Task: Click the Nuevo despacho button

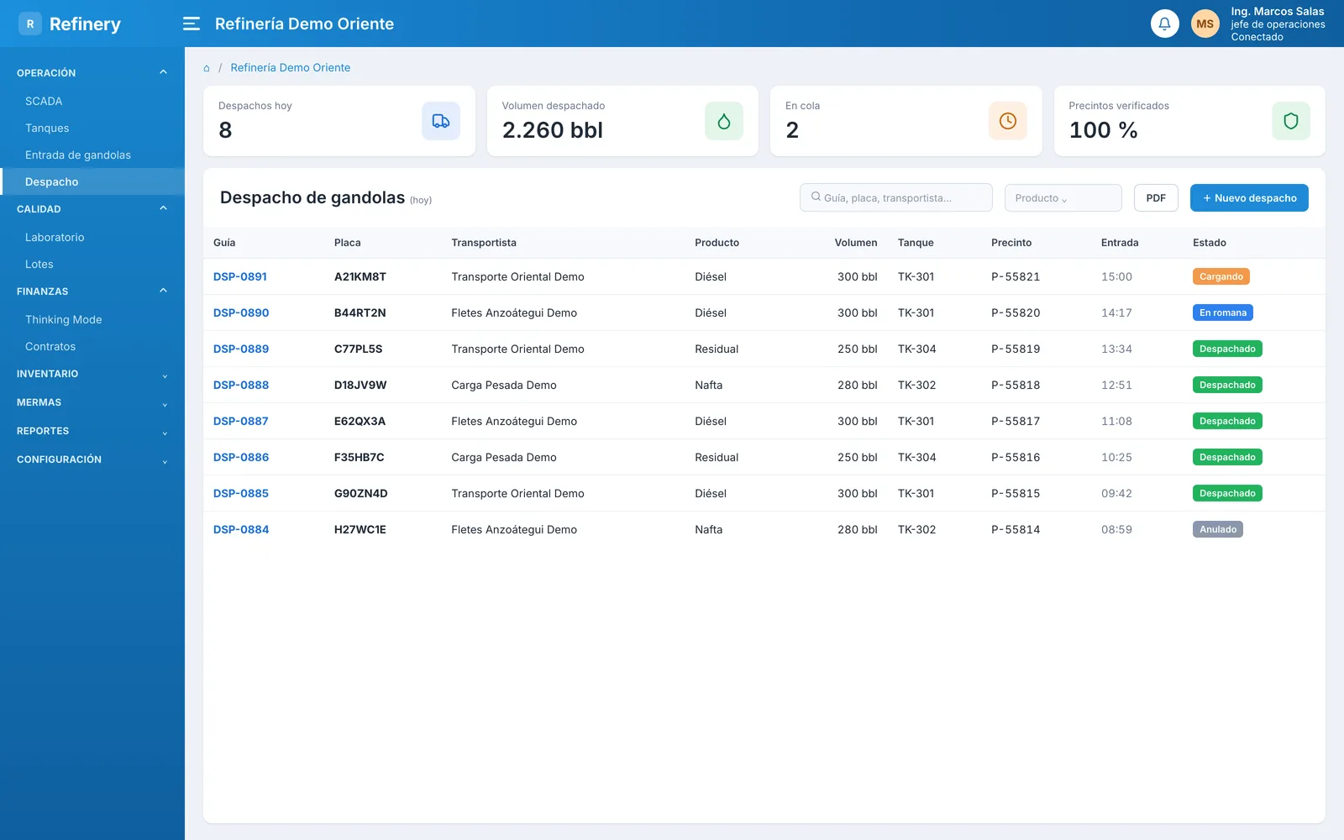Action: (1249, 198)
